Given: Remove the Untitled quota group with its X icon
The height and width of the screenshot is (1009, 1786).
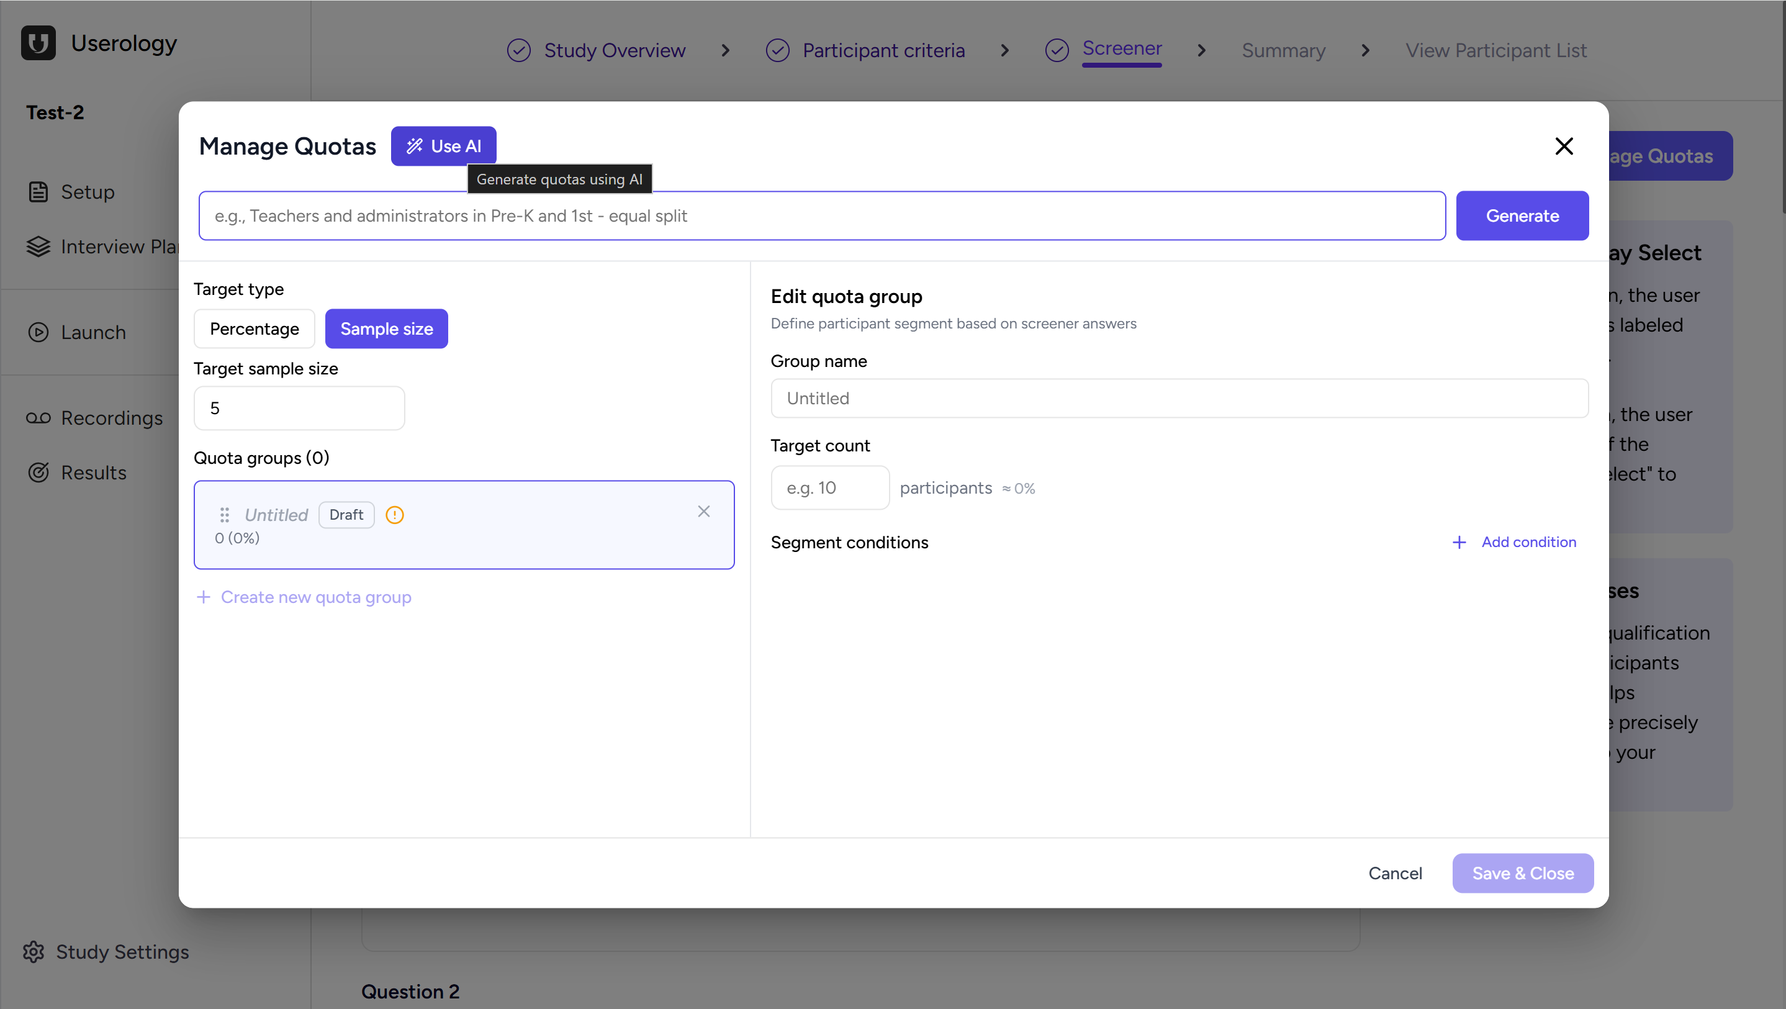Looking at the screenshot, I should coord(704,511).
